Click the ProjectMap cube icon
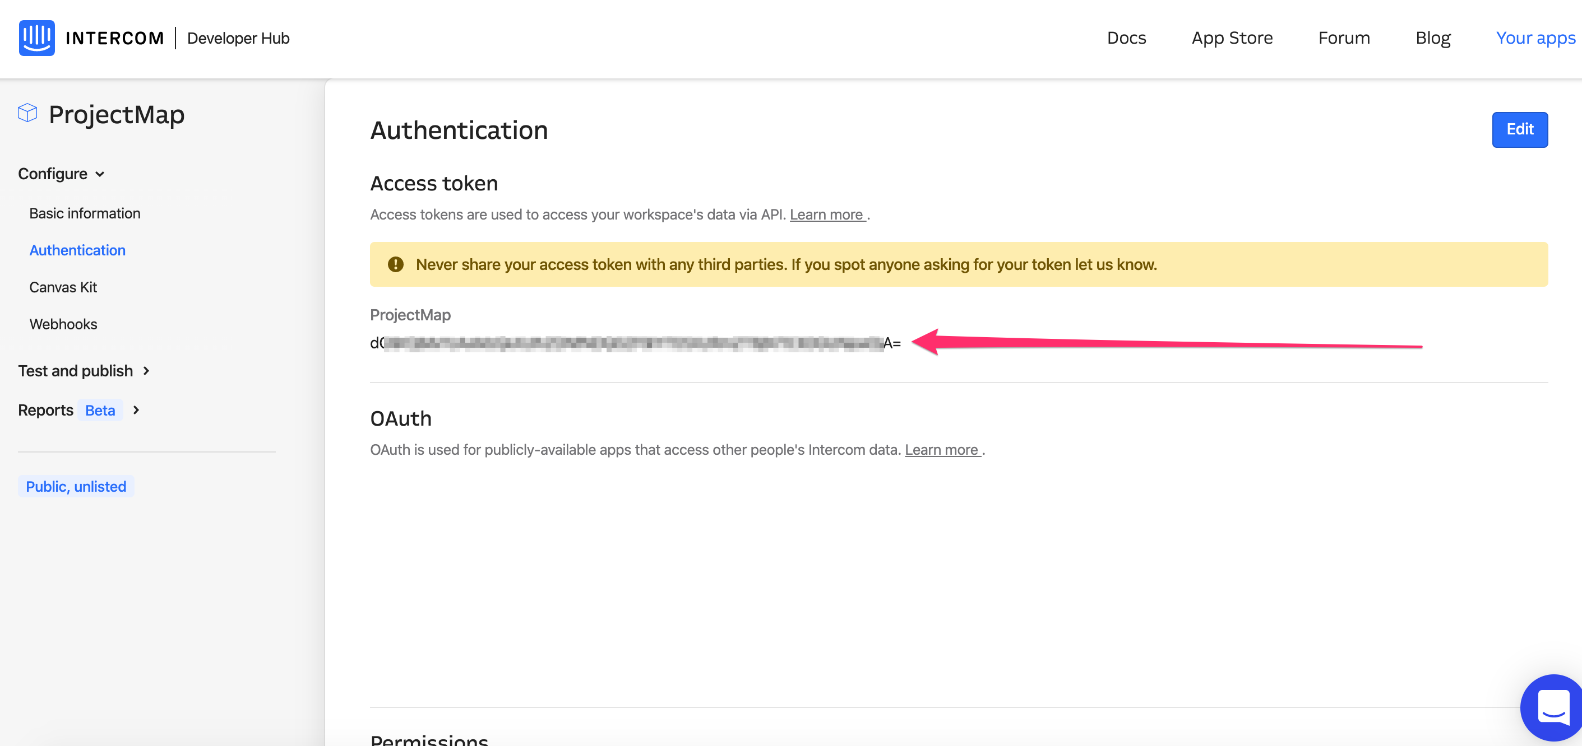This screenshot has width=1582, height=746. pos(27,113)
